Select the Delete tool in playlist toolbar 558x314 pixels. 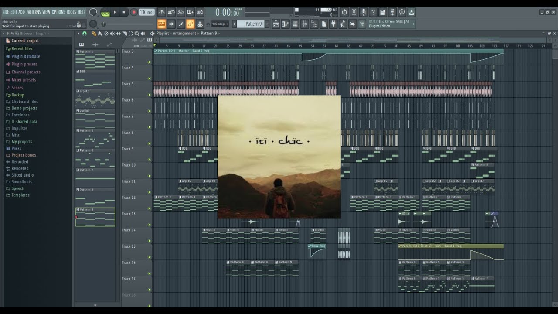coord(106,33)
